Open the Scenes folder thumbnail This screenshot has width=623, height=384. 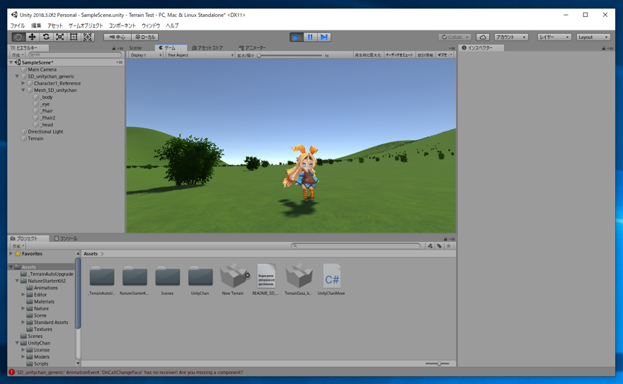pos(167,279)
